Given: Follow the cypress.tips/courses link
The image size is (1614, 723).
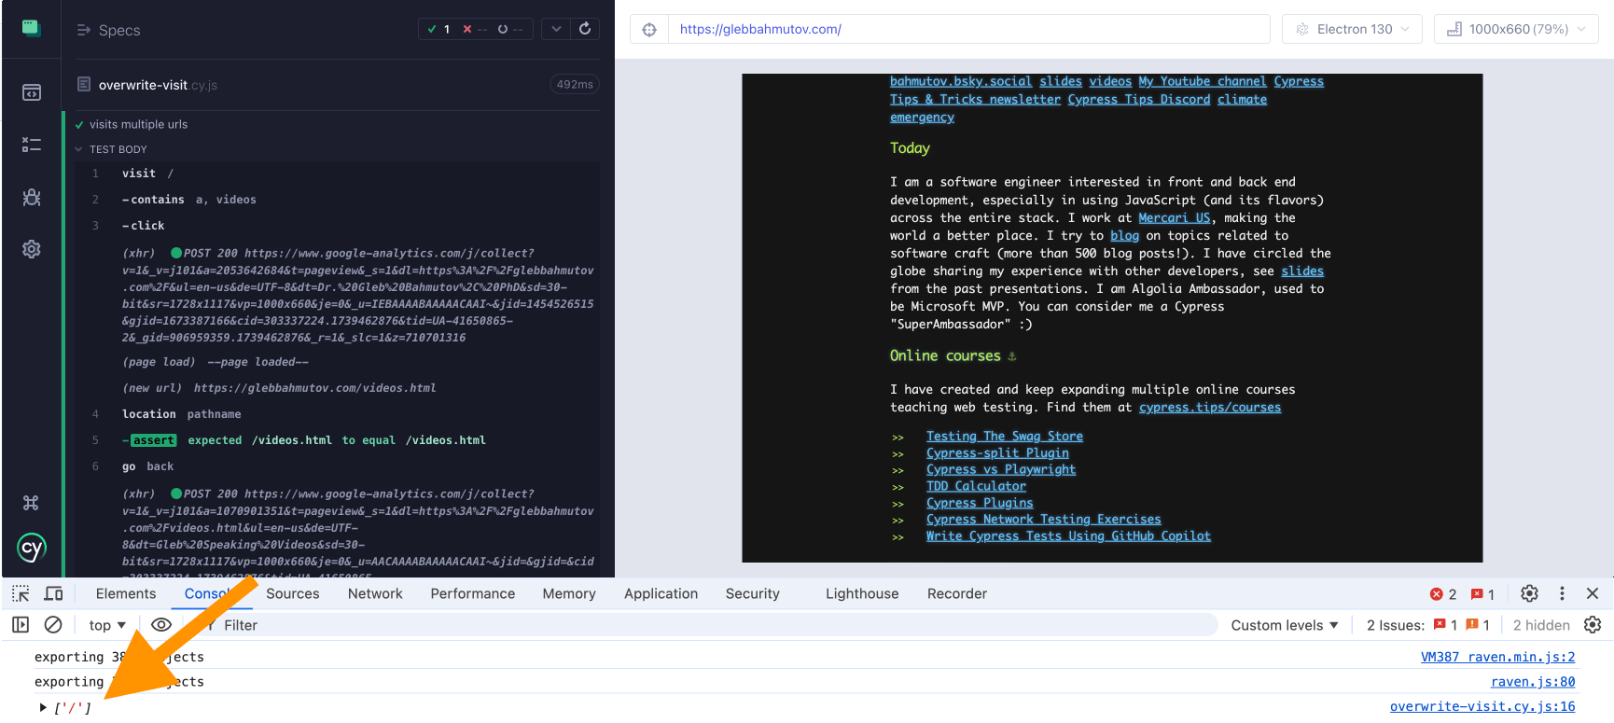Looking at the screenshot, I should [1210, 407].
